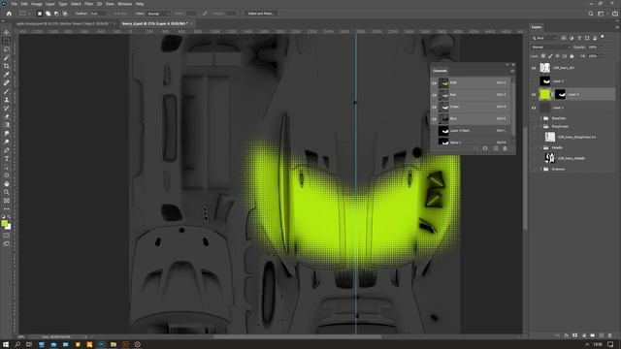Open layer blend mode dropdown

coord(550,48)
